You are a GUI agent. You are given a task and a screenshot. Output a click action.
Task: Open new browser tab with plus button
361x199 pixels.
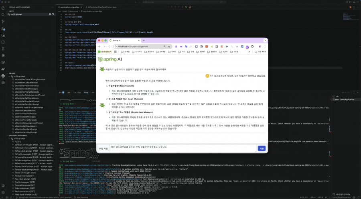pos(144,41)
